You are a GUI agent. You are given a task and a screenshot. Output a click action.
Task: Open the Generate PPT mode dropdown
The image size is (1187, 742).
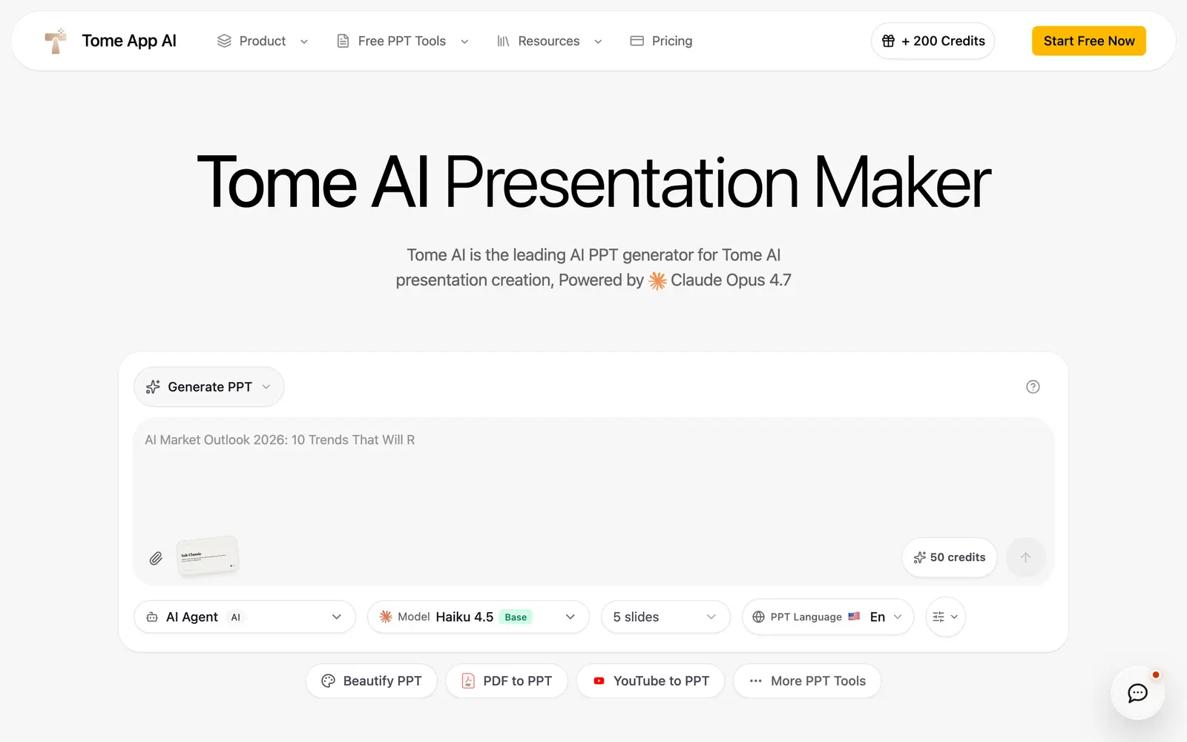pyautogui.click(x=209, y=387)
